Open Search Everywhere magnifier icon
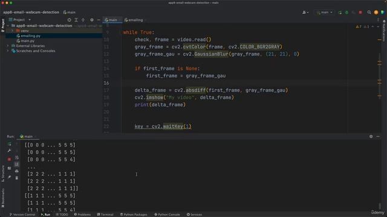The image size is (387, 217). pyautogui.click(x=369, y=12)
